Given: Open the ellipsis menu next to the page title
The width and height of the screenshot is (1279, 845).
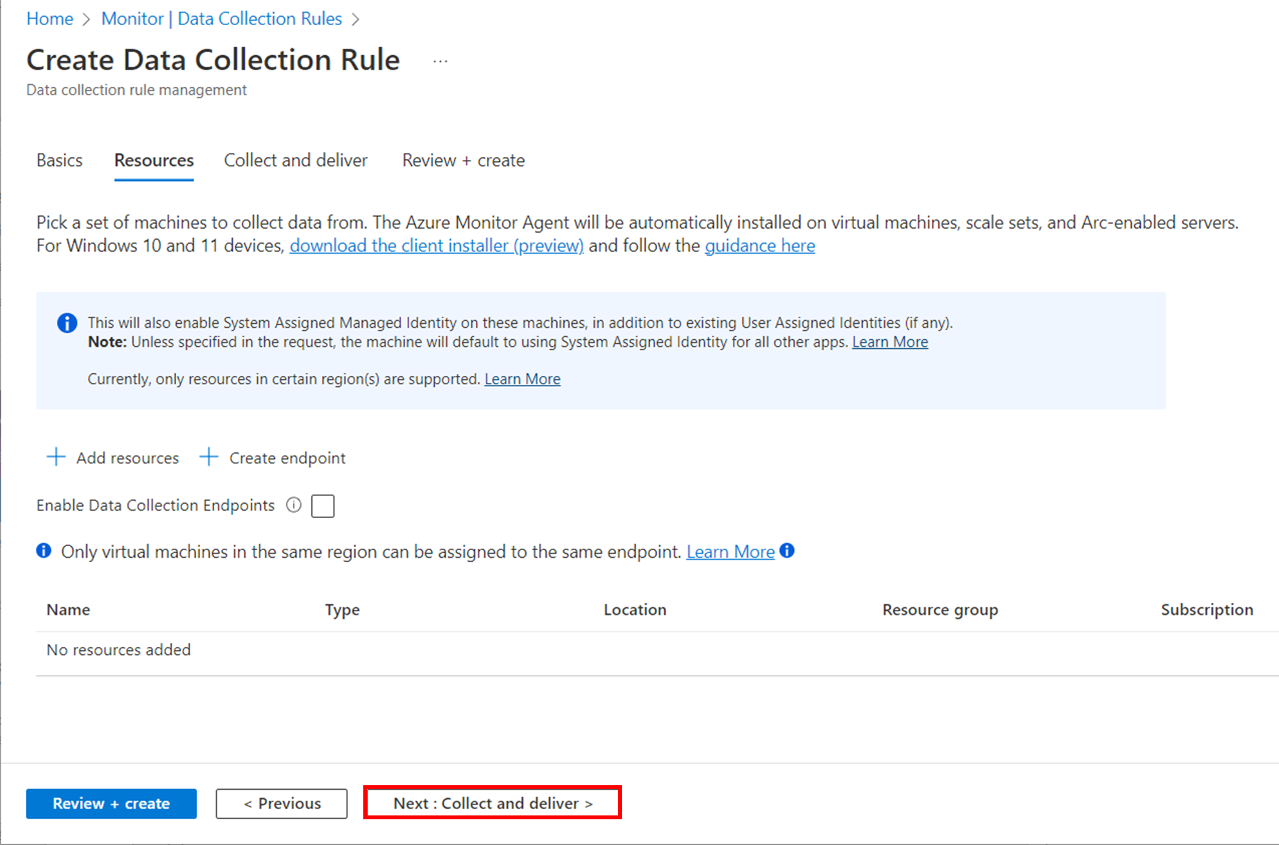Looking at the screenshot, I should pos(440,60).
